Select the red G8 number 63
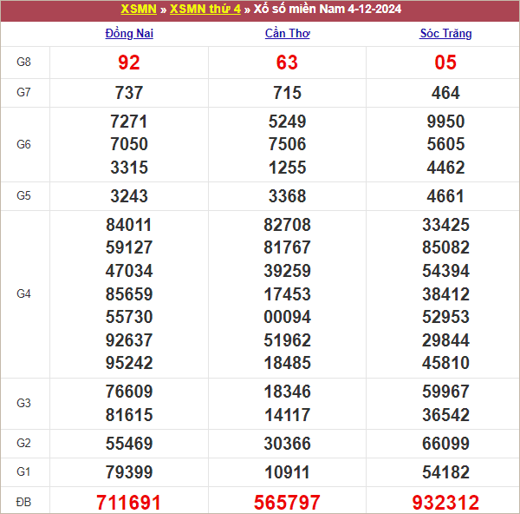520x514 pixels. 287,63
